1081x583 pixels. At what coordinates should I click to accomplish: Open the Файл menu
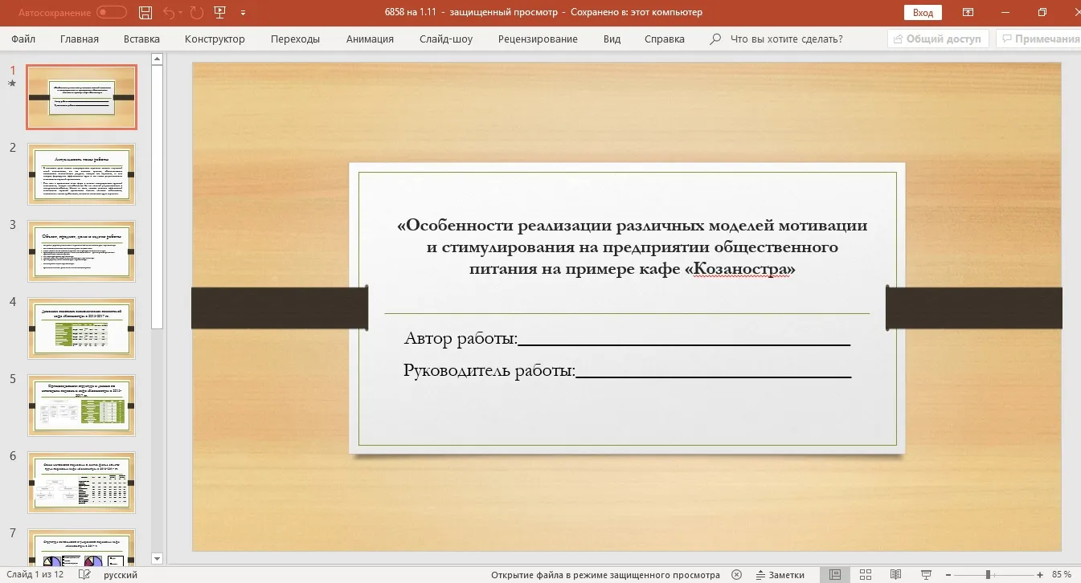tap(23, 39)
